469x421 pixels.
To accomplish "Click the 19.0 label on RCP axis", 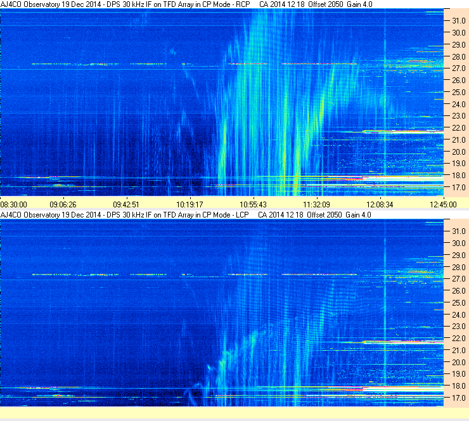I will 459,164.
